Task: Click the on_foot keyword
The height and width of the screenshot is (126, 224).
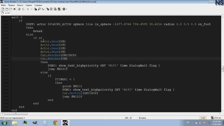Action: point(204,24)
